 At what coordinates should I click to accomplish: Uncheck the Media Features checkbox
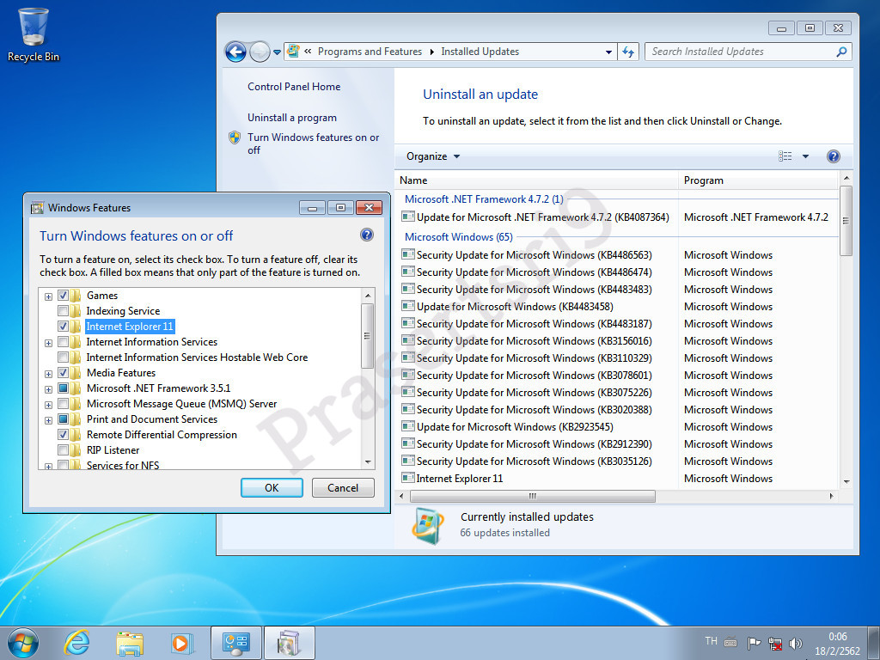[63, 373]
